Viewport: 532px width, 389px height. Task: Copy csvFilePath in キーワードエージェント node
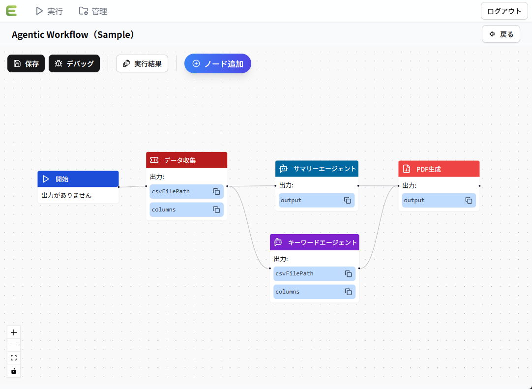point(348,273)
